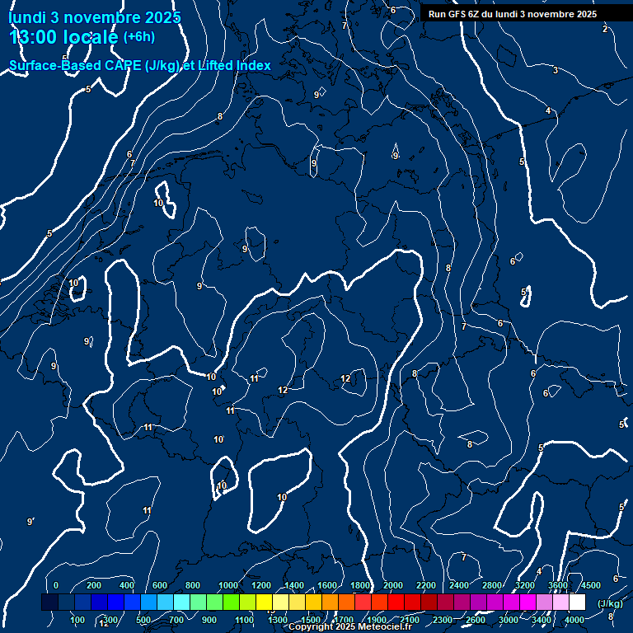Click the light pink 3600-4000 legend swatch
Viewport: 633px width, 633px height.
pyautogui.click(x=560, y=602)
